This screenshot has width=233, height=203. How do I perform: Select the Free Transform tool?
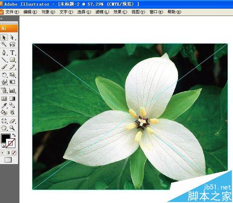pyautogui.click(x=13, y=82)
